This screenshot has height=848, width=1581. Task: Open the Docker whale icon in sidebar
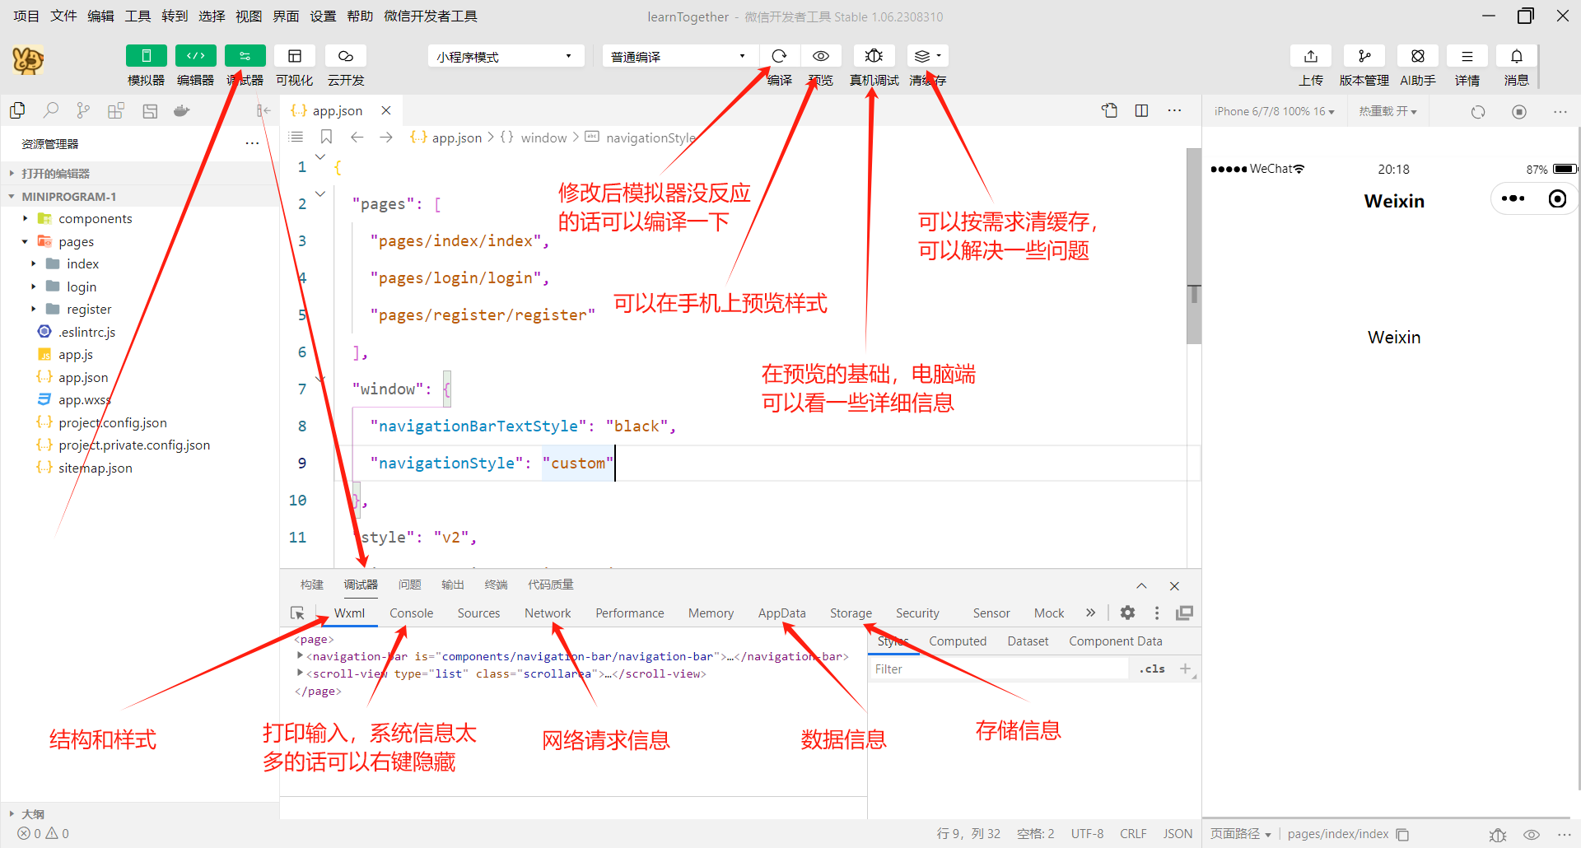182,110
